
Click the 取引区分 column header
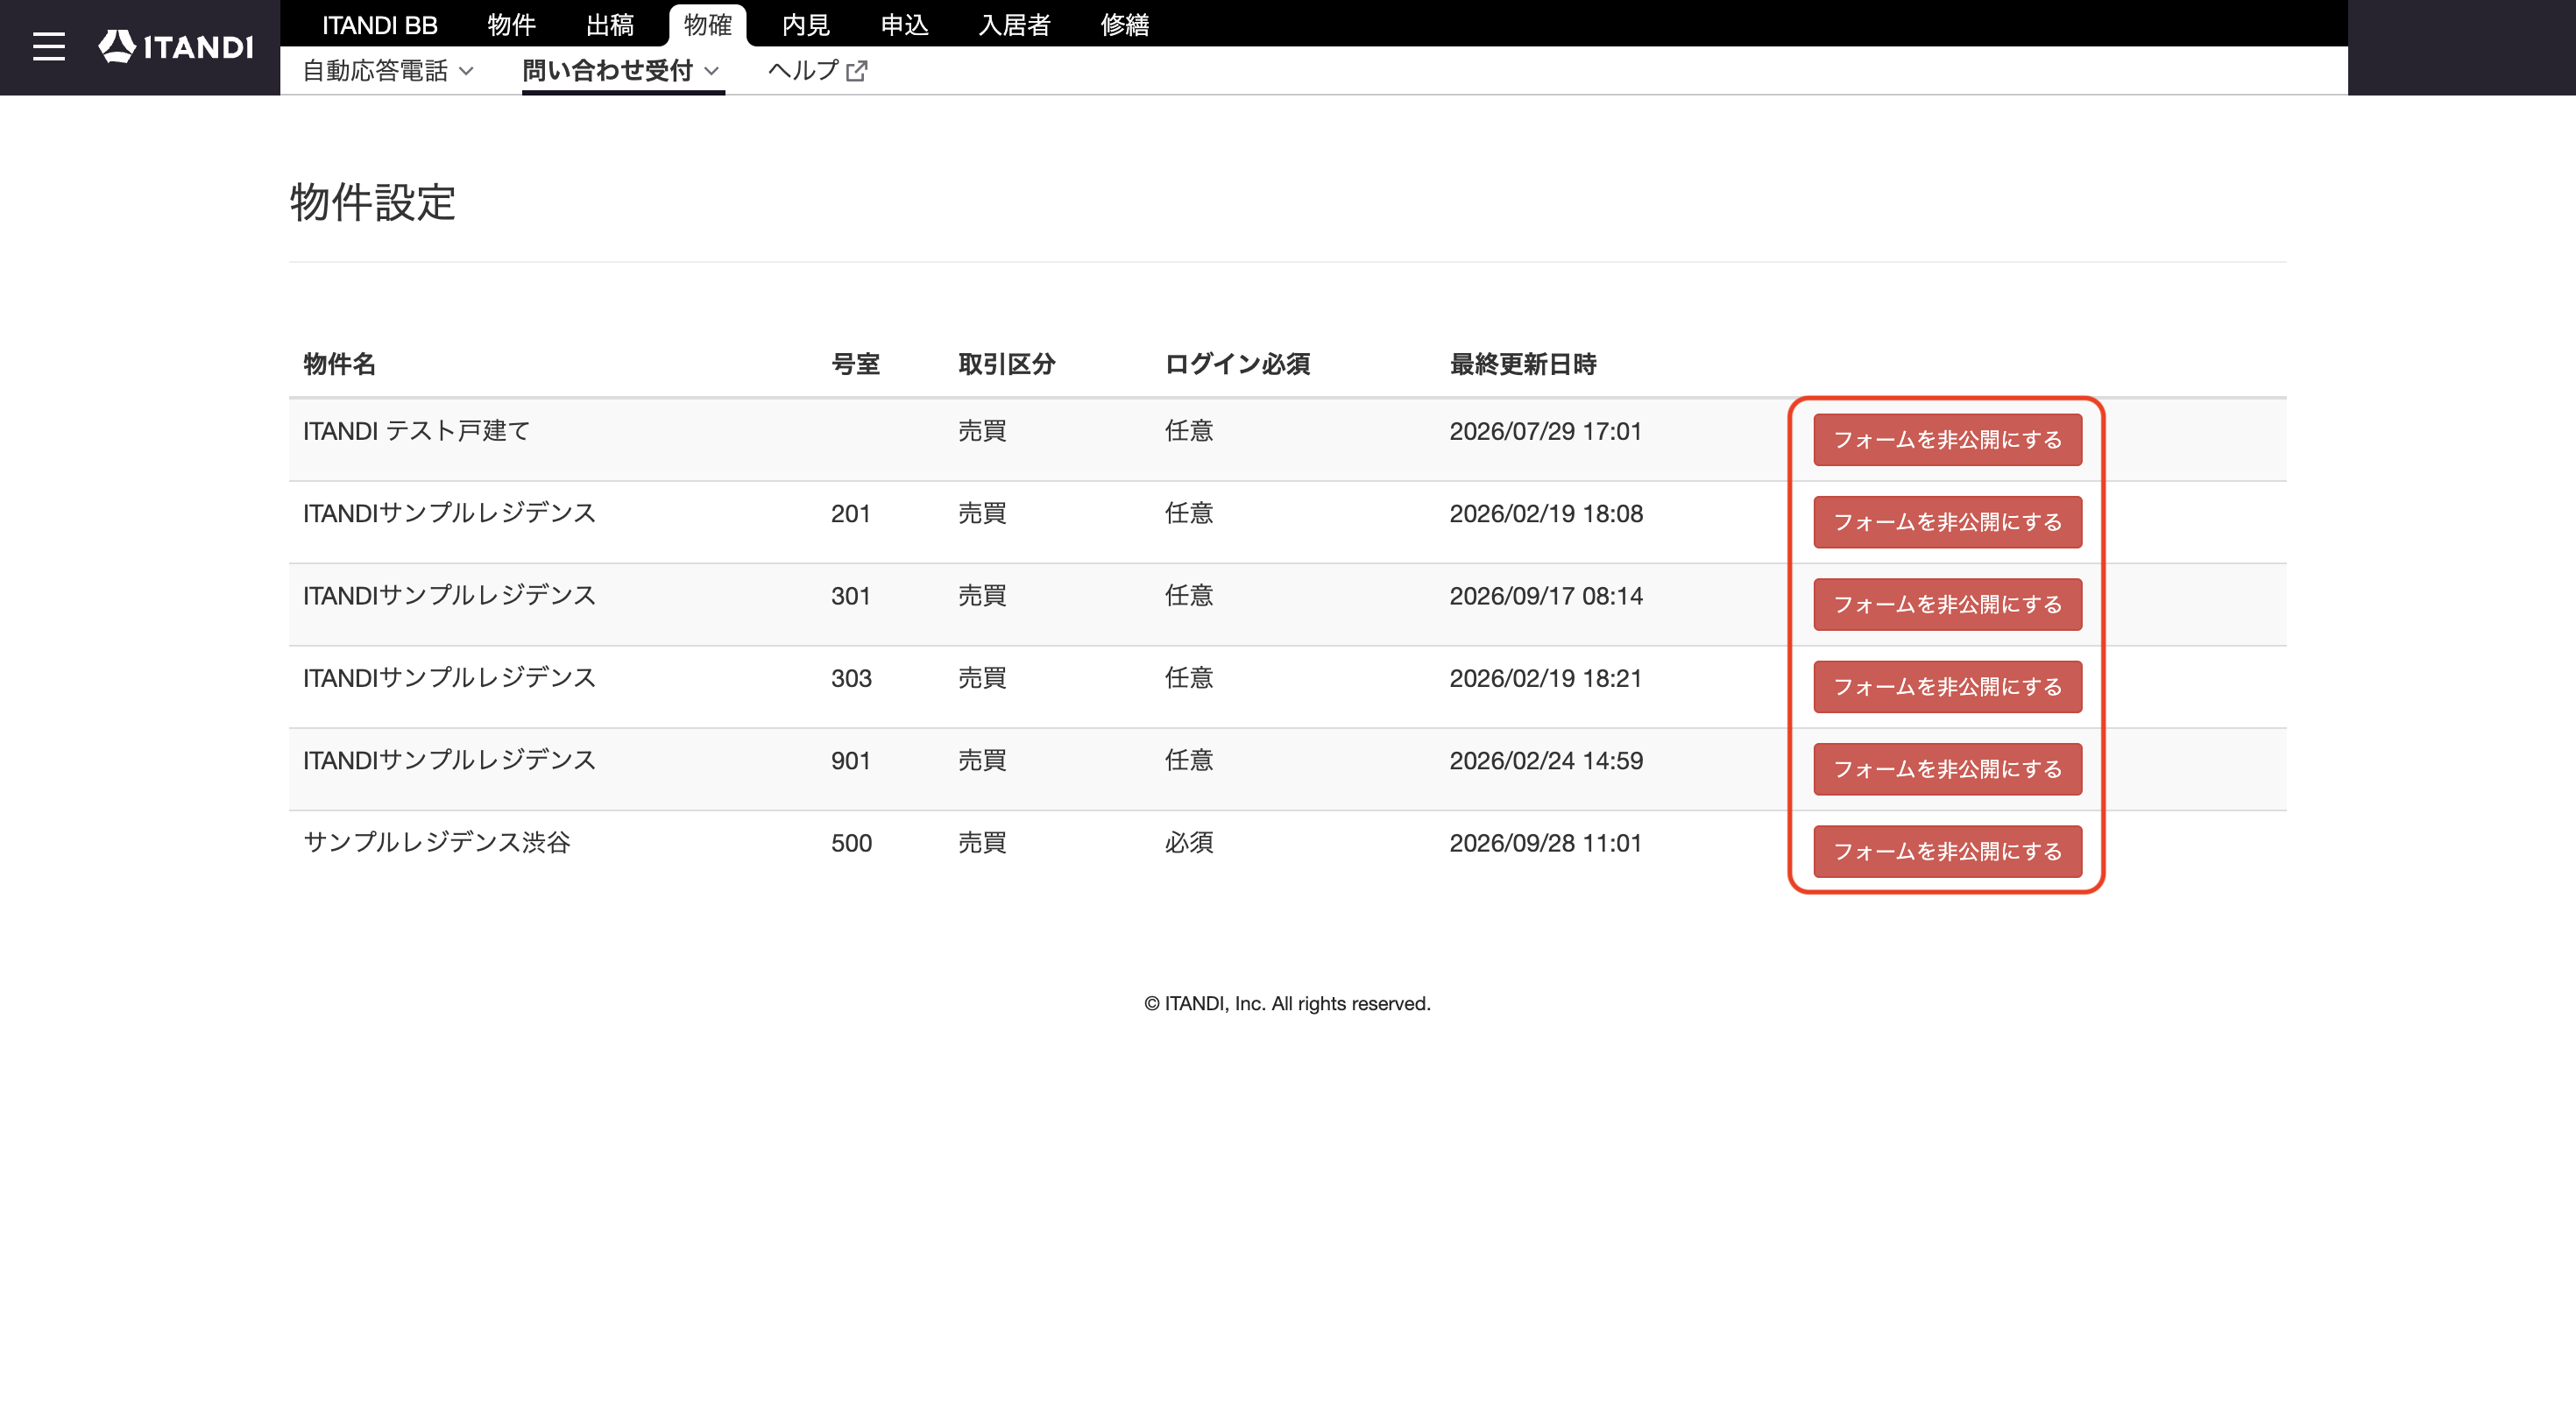pyautogui.click(x=1006, y=364)
